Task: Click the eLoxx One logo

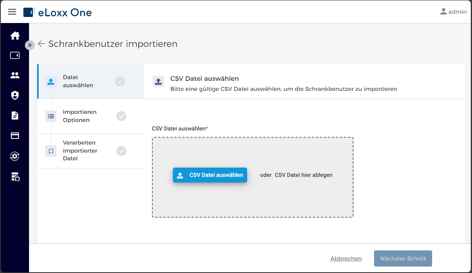Action: coord(58,13)
